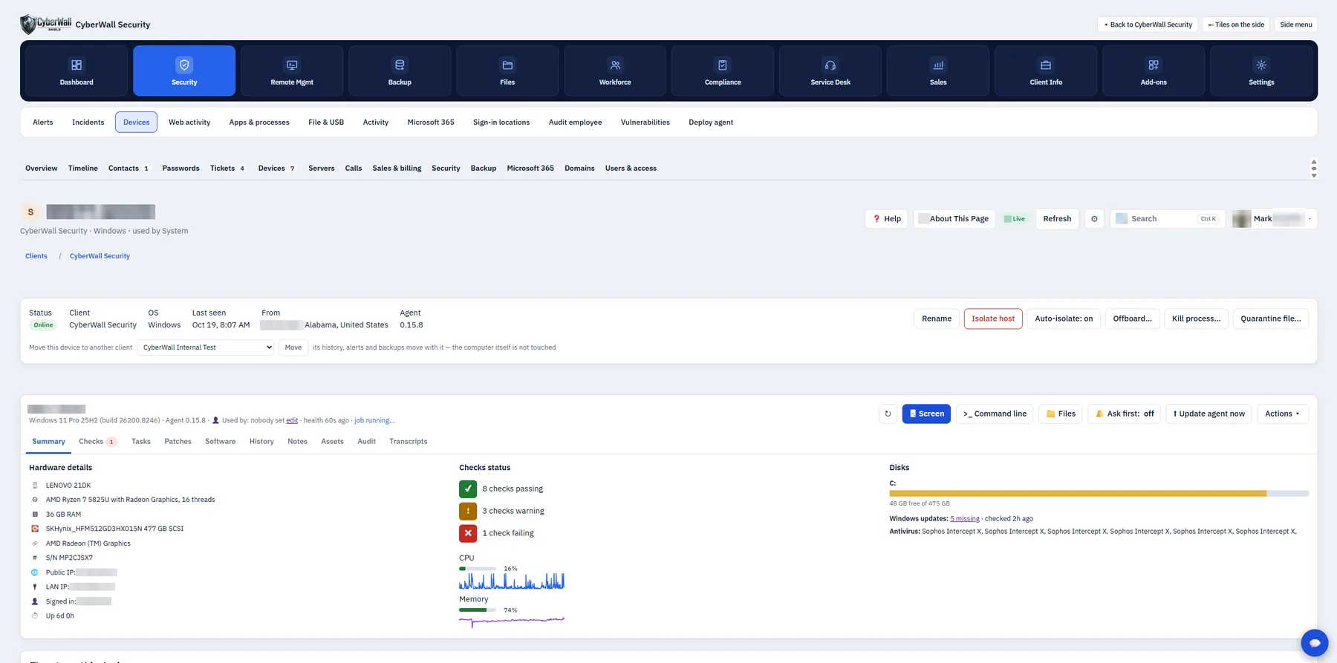This screenshot has width=1337, height=663.
Task: Open the Settings tile
Action: click(1261, 71)
